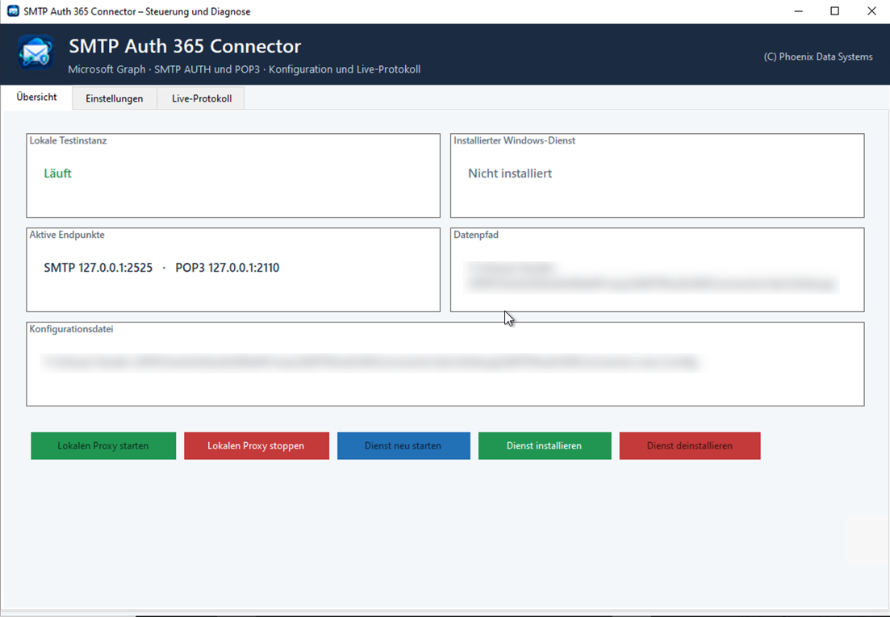This screenshot has width=890, height=617.
Task: Click the SMTP 127.0.0.1:2525 endpoint text
Action: (x=98, y=268)
